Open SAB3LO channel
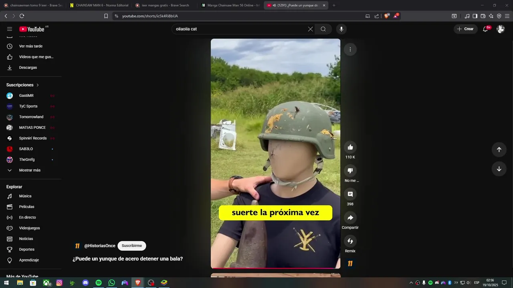Viewport: 513px width, 288px height. 31,149
